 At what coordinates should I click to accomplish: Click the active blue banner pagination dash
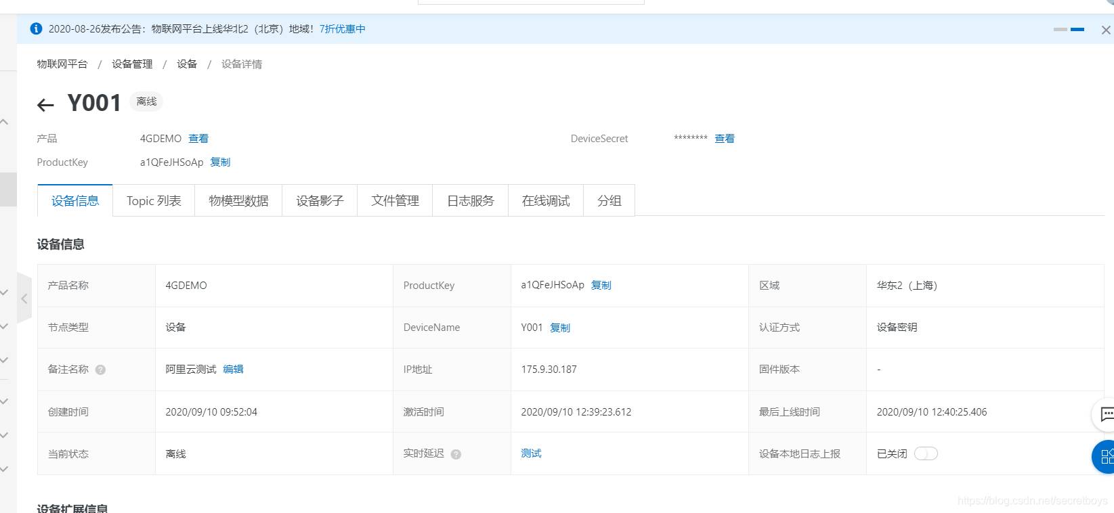pyautogui.click(x=1077, y=30)
